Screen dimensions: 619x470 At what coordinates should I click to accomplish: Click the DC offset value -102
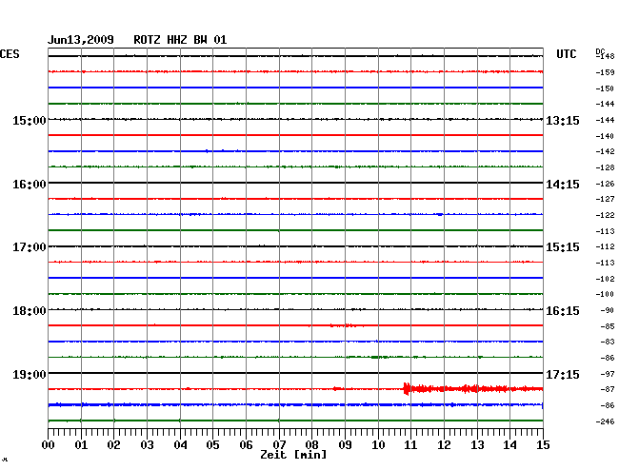[x=605, y=279]
